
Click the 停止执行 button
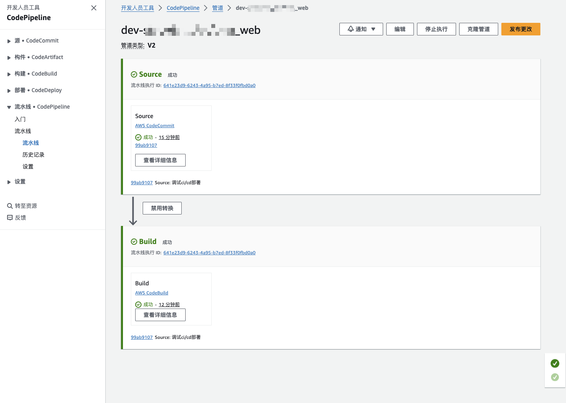[x=436, y=29]
